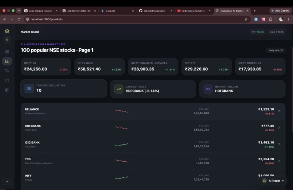Open the browser profile avatar
Screen dimensions: 293x190
[x=281, y=19]
